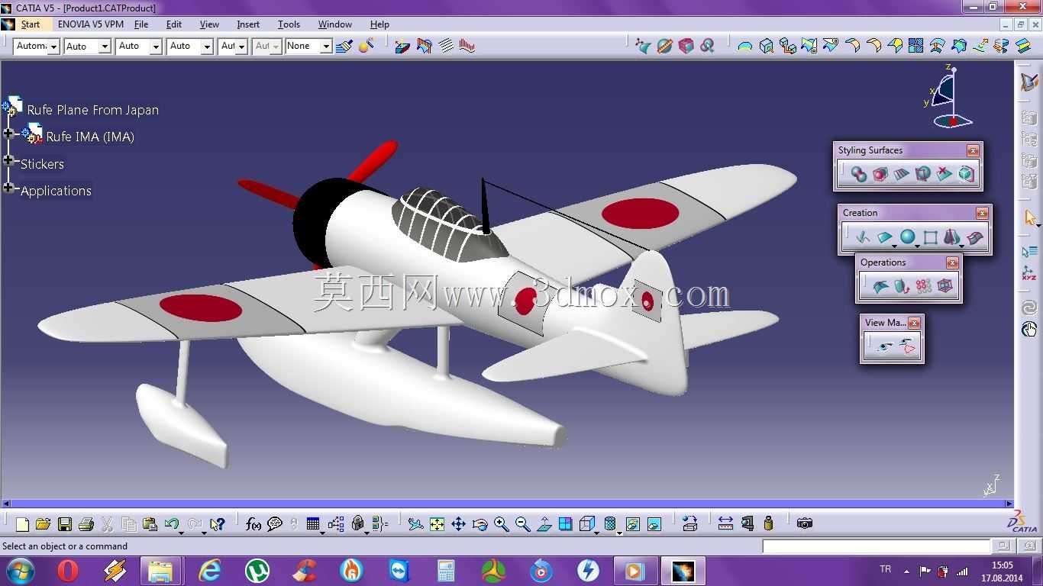Open the first 'Automa' dropdown
Screen dimensions: 1043x586
click(x=53, y=47)
